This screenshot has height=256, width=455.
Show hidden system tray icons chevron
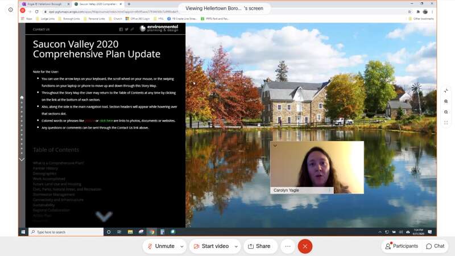[x=380, y=232]
